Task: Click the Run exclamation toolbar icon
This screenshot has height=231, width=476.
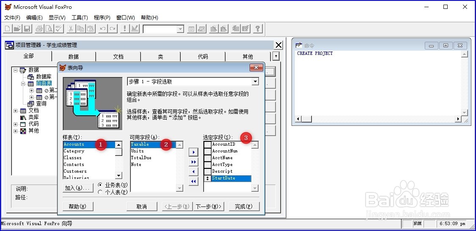Action: [x=124, y=29]
